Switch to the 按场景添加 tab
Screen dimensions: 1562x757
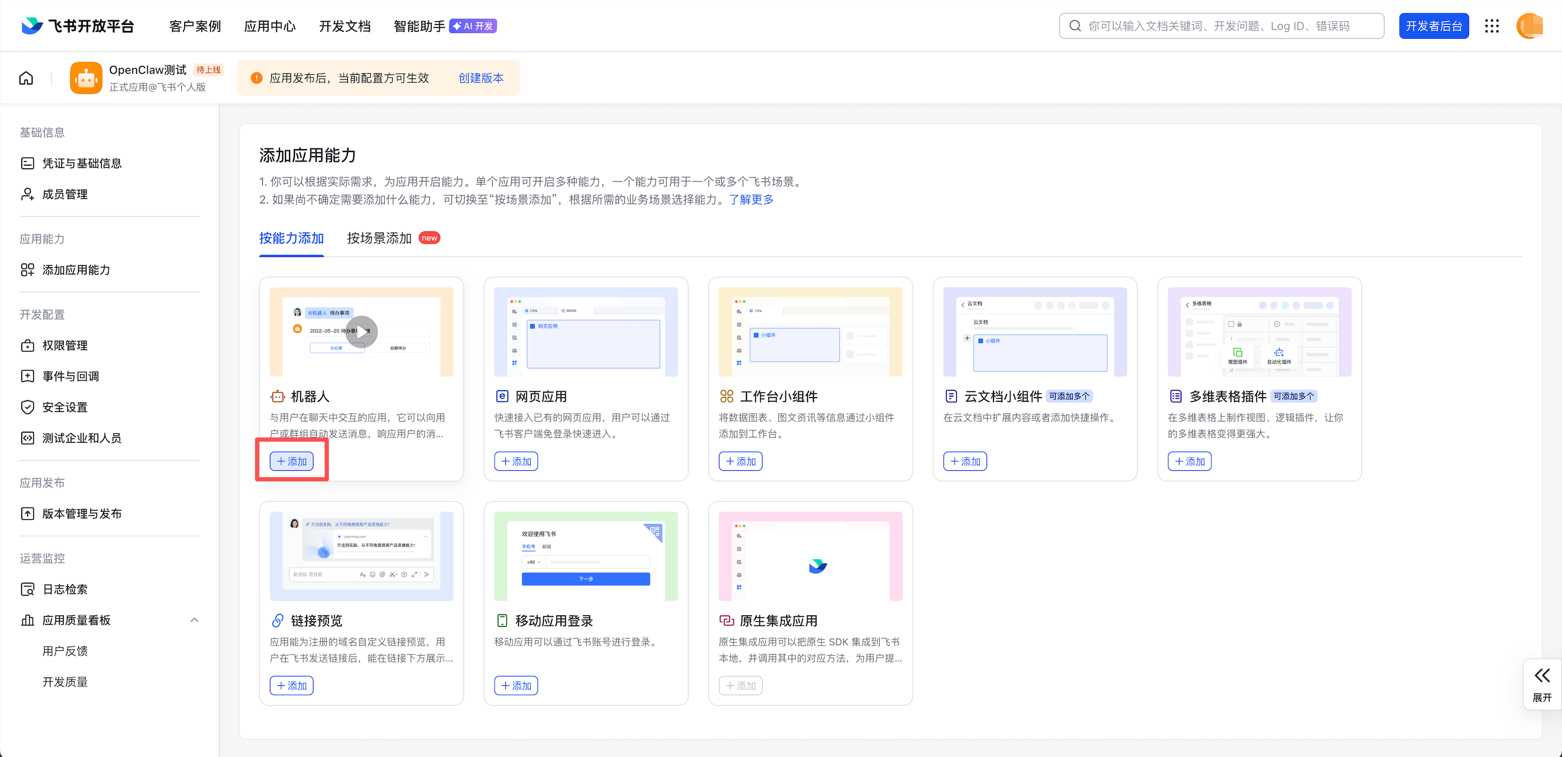(x=379, y=238)
